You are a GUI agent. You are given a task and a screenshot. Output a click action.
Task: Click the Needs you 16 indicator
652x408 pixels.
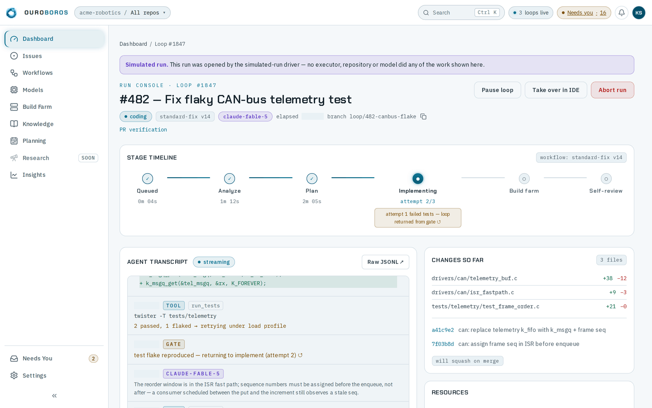coord(584,13)
